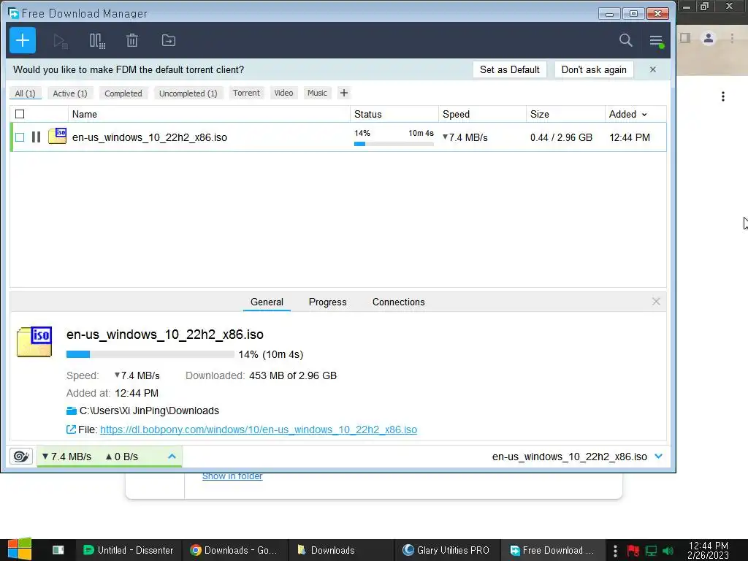Open more actions dots in Chrome downloads page
Viewport: 748px width, 561px height.
pyautogui.click(x=723, y=97)
